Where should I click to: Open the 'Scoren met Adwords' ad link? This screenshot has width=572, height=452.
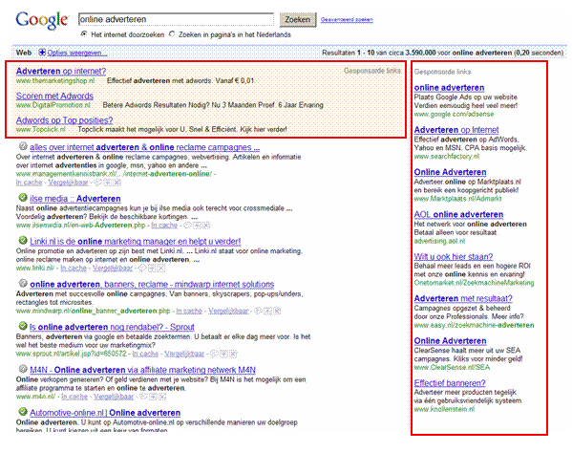tap(54, 96)
